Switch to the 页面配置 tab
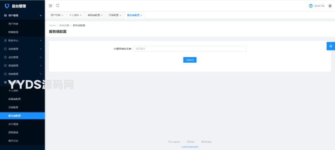This screenshot has height=150, width=335. [x=113, y=15]
